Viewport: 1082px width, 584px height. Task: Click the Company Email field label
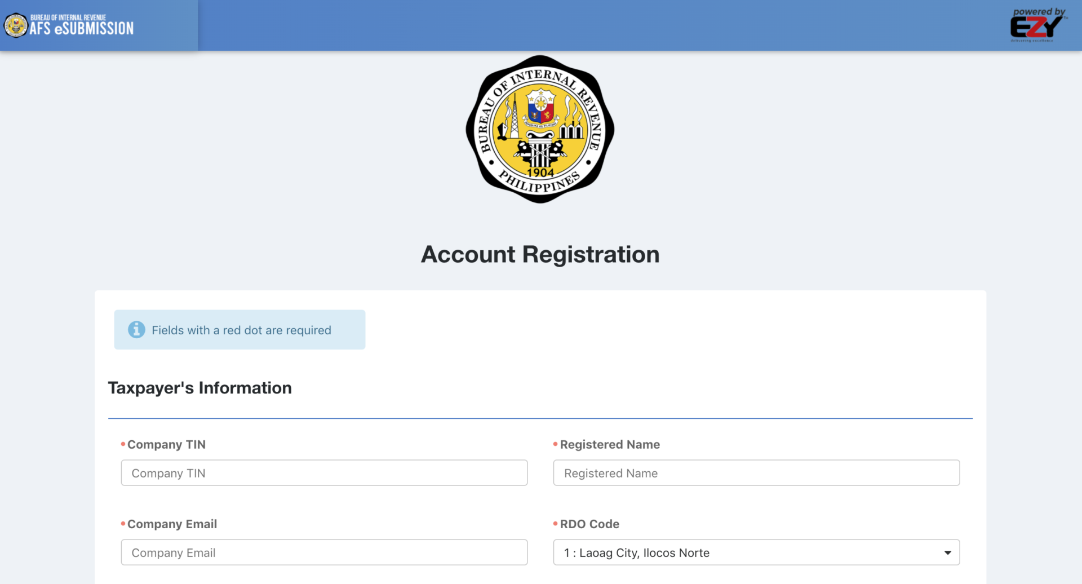pos(172,523)
